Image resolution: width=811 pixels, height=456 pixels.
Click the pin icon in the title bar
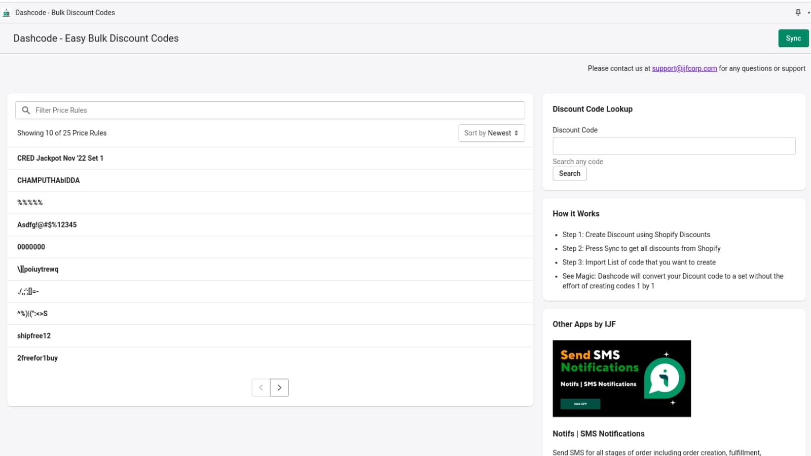click(x=797, y=12)
